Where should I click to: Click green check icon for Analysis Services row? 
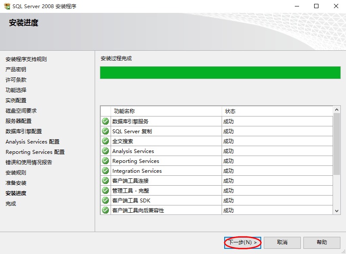[x=105, y=151]
